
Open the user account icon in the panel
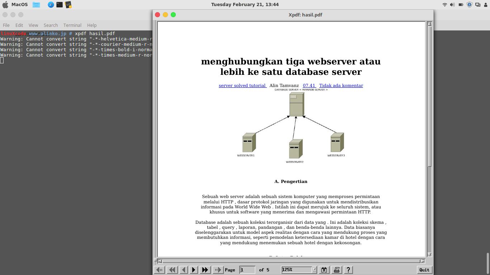[486, 5]
